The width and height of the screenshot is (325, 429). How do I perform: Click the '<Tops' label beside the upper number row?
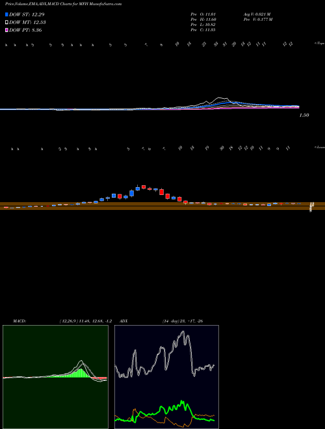(320, 44)
